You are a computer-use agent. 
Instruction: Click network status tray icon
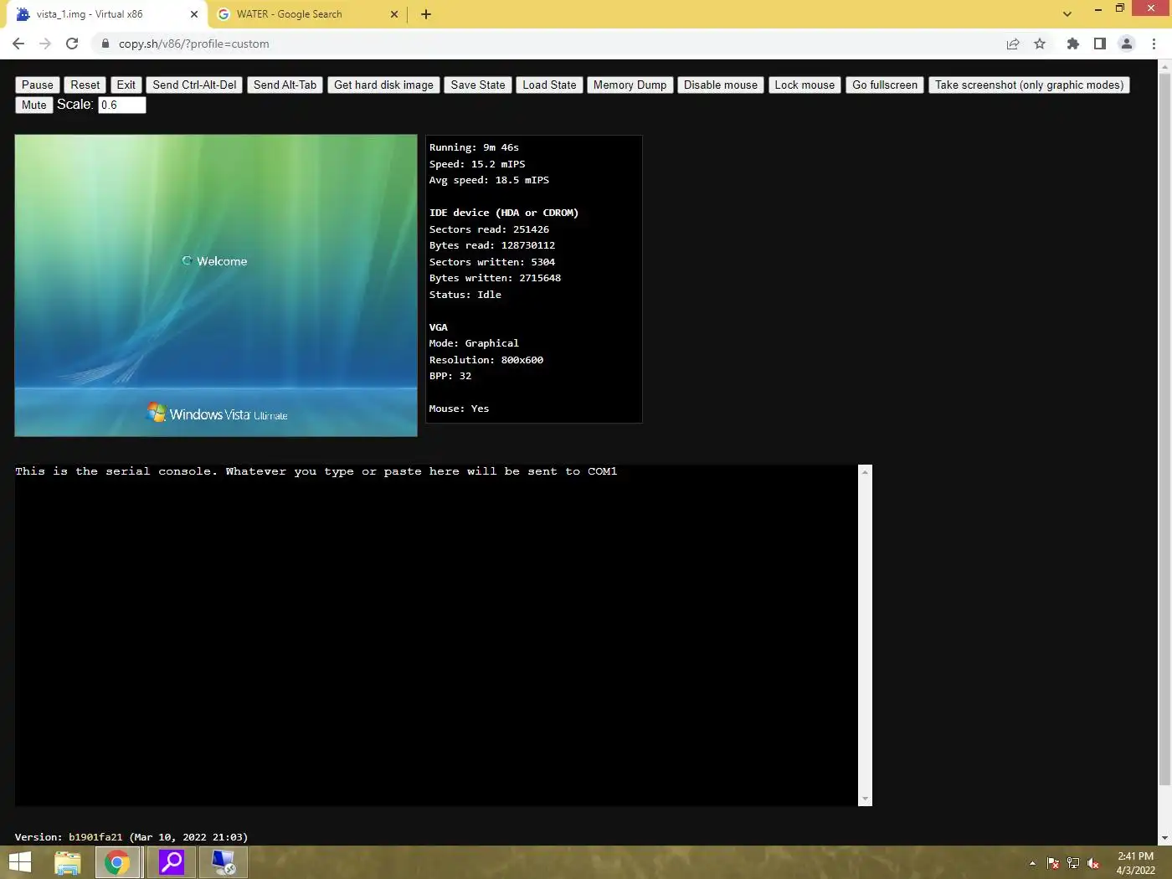click(1073, 863)
